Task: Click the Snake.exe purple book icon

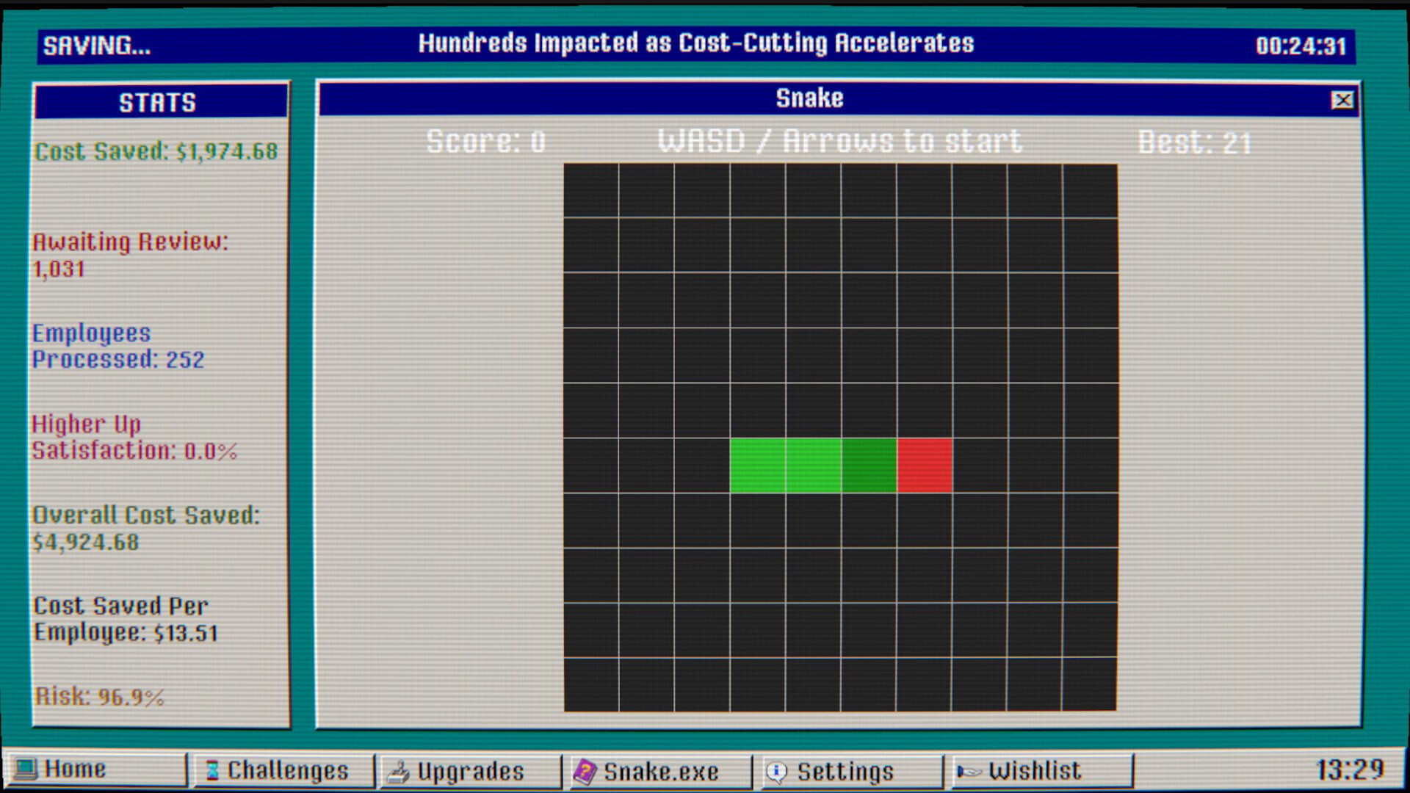Action: point(585,772)
